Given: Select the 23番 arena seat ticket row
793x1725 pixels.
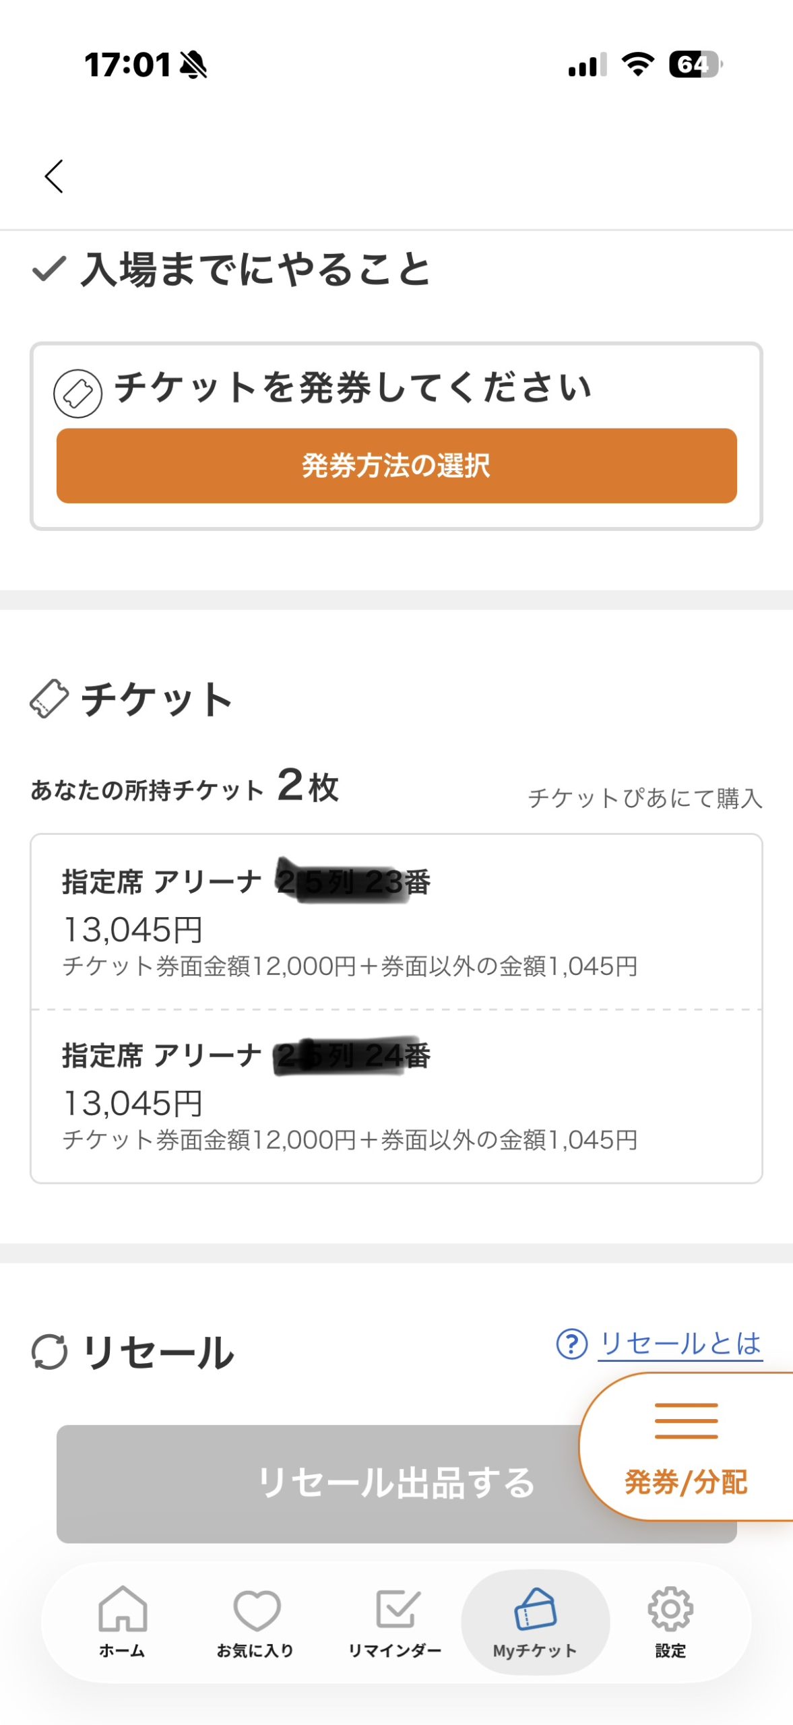Looking at the screenshot, I should point(396,922).
